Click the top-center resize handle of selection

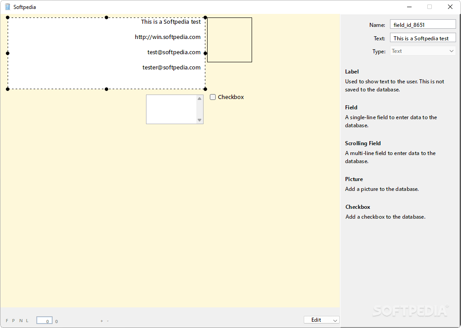click(106, 17)
